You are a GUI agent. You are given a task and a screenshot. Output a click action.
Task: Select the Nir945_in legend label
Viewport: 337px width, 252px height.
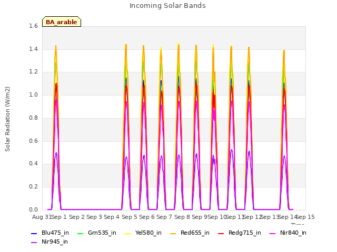tap(55, 242)
